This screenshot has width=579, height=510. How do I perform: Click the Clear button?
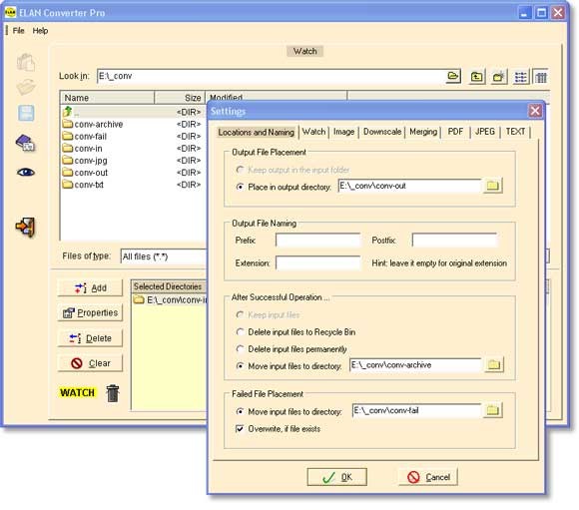pos(90,363)
